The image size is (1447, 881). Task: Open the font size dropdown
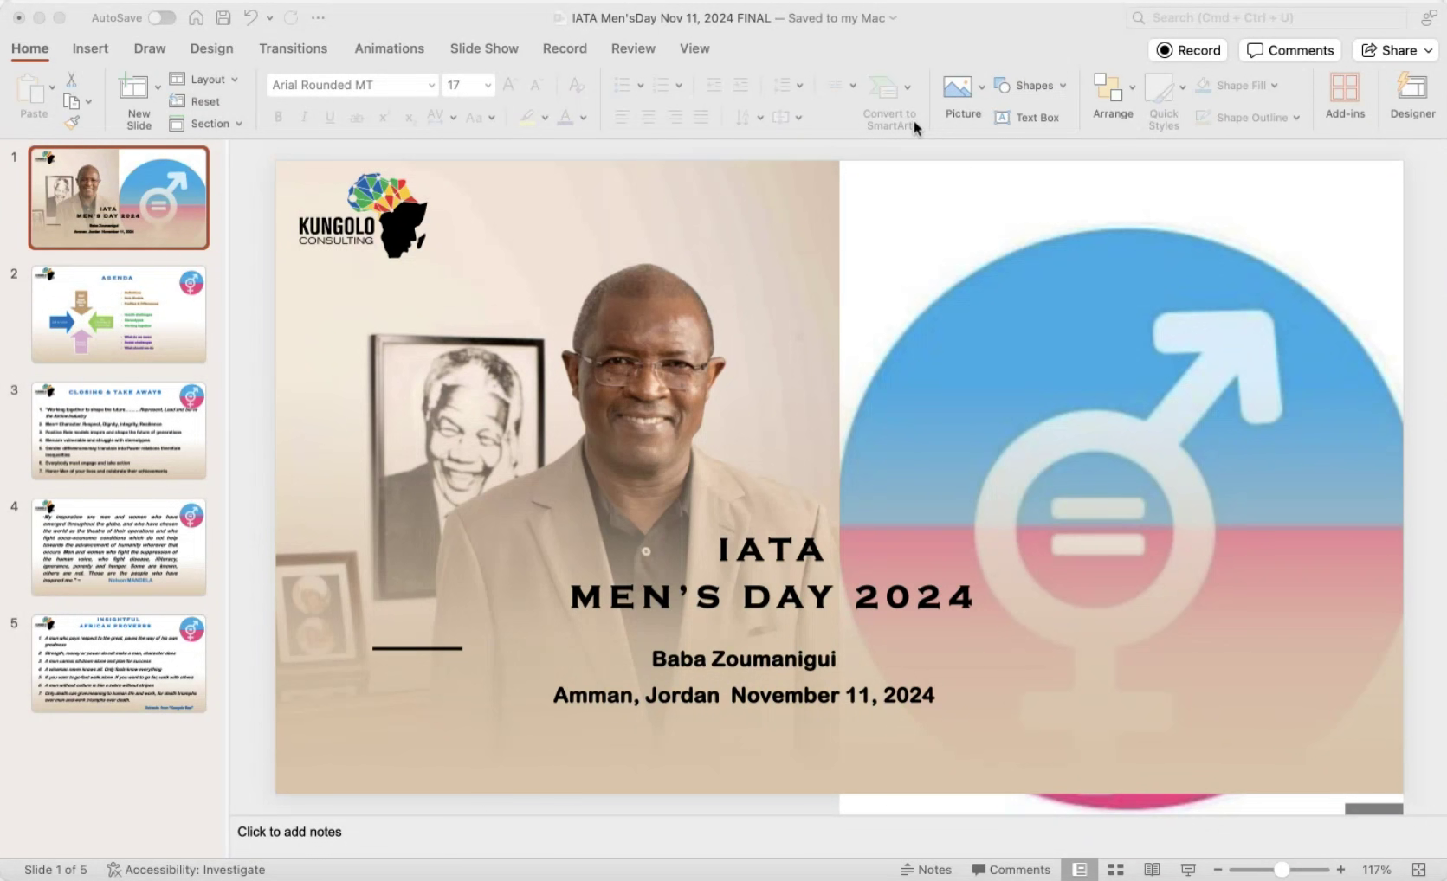click(x=488, y=85)
